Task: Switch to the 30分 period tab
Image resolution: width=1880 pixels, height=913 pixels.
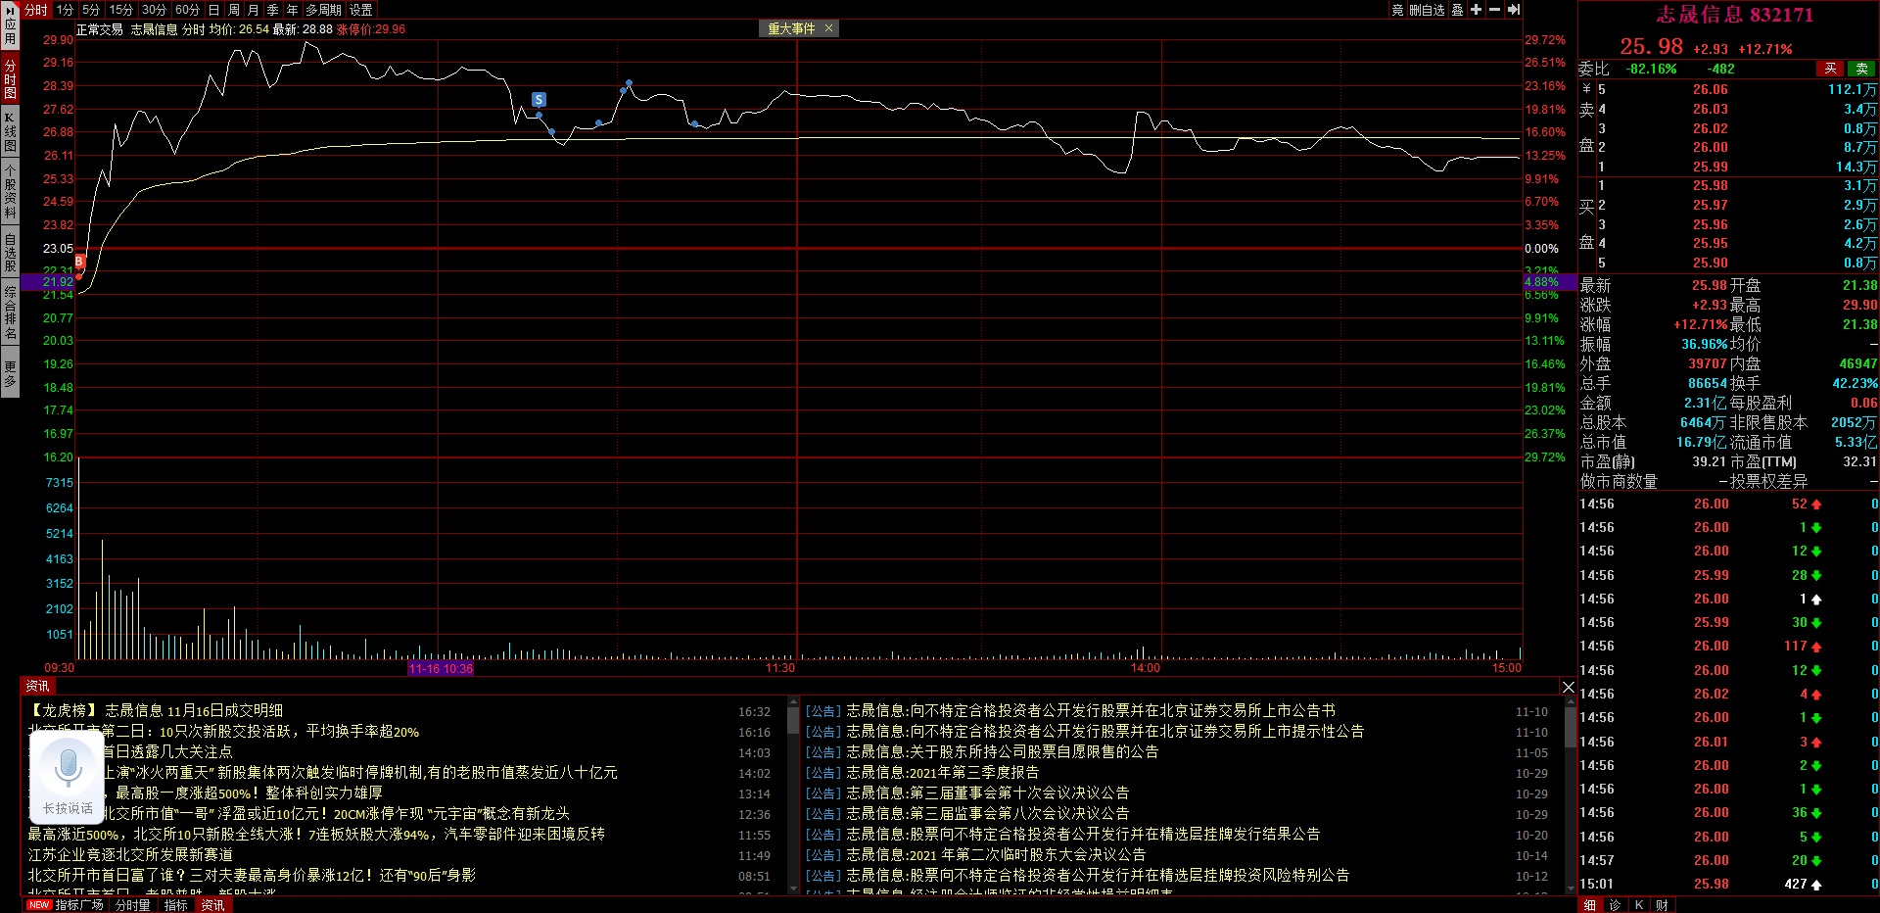Action: coord(155,10)
